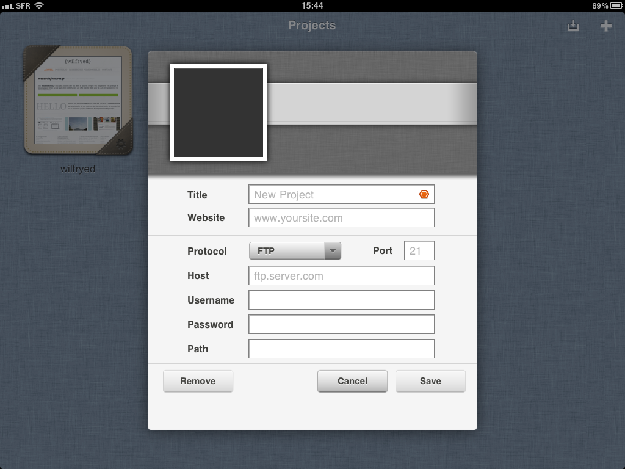Tap the Wi-Fi icon in status bar
The width and height of the screenshot is (625, 469).
[39, 5]
